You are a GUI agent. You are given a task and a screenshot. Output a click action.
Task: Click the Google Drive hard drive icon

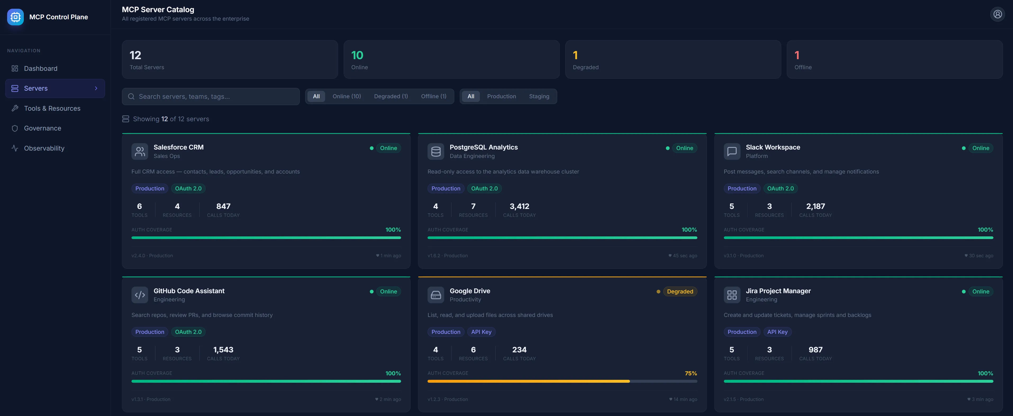436,295
